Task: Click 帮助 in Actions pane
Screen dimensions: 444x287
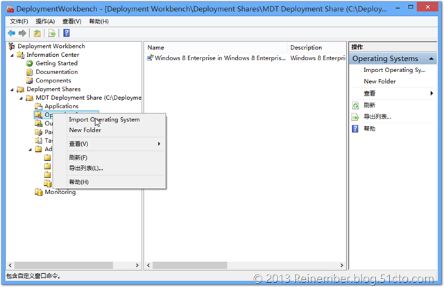Action: [370, 129]
